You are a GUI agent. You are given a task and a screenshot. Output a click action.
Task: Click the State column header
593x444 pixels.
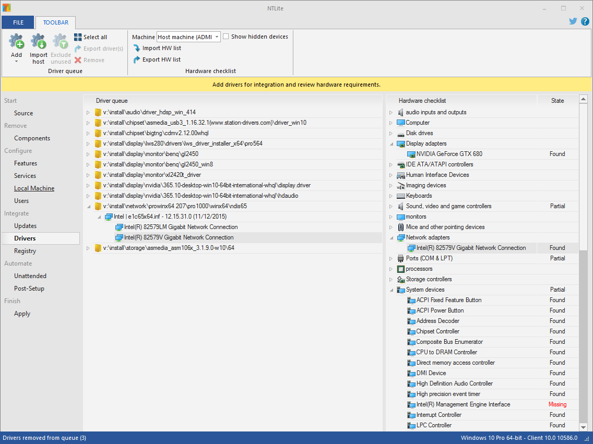click(x=558, y=101)
